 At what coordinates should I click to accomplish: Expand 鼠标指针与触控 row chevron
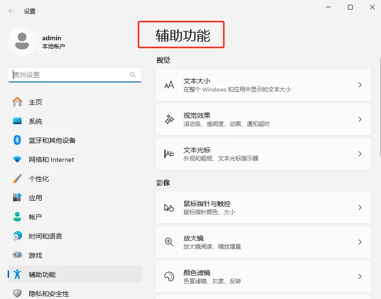coord(360,207)
